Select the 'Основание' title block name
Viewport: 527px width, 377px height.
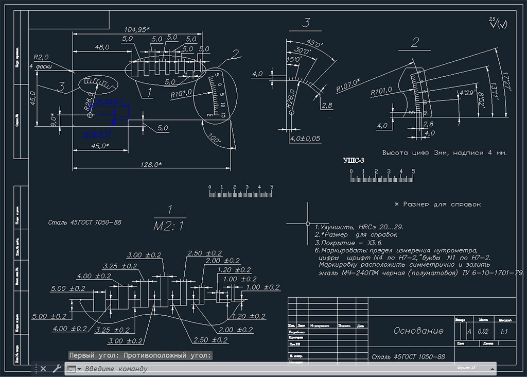[x=418, y=331]
